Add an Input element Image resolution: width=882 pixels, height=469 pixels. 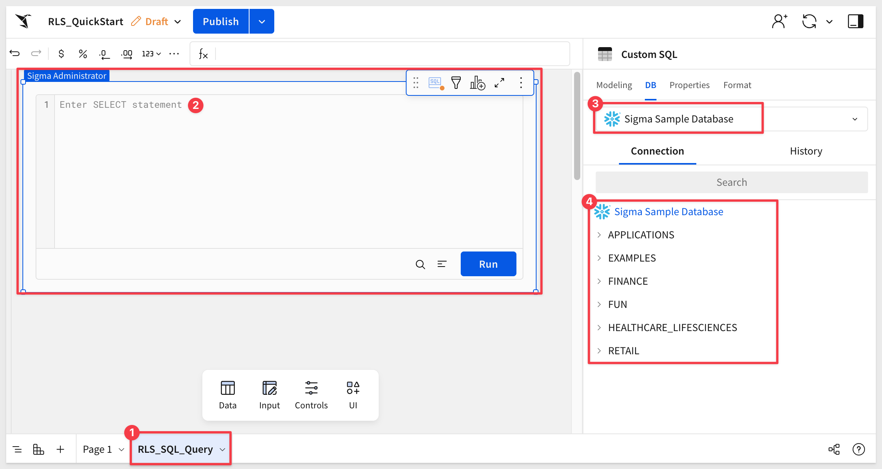269,395
